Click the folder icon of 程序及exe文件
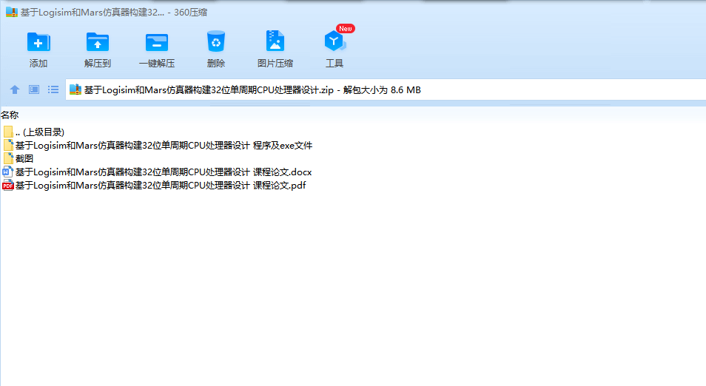This screenshot has height=386, width=706. (x=8, y=146)
